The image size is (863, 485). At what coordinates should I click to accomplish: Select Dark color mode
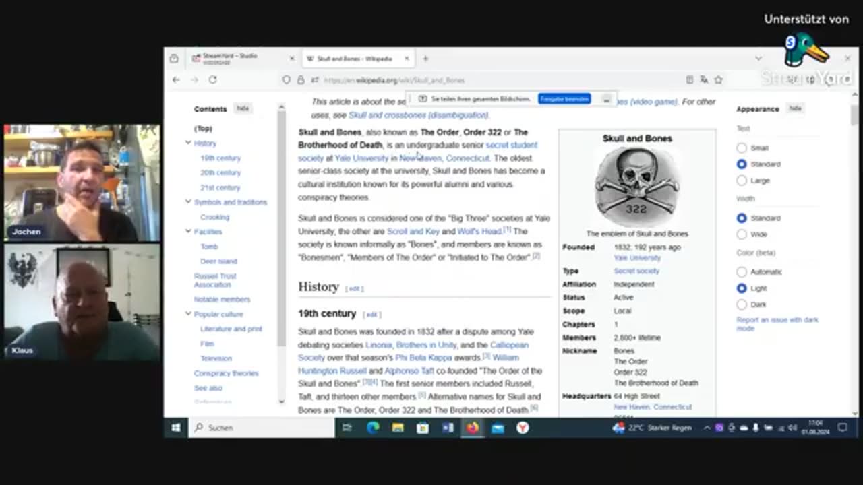click(742, 304)
